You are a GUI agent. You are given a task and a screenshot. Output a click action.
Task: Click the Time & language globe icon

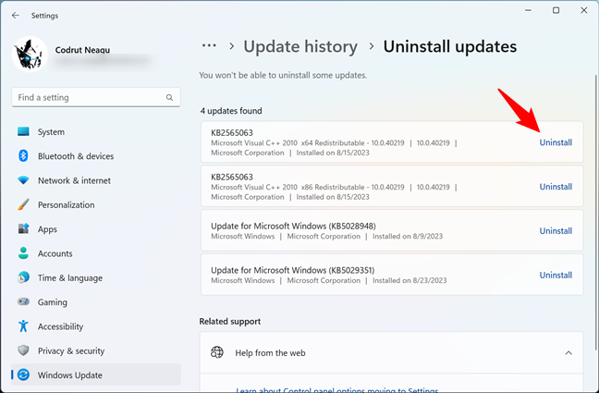[x=23, y=277]
